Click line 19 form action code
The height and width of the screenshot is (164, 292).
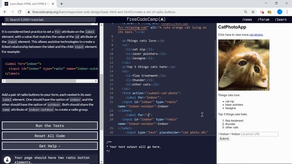point(151,93)
